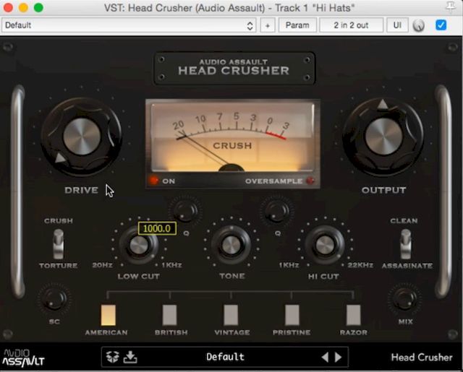Viewport: 463px width, 372px height.
Task: Select the BRITISH mode button
Action: coord(170,315)
